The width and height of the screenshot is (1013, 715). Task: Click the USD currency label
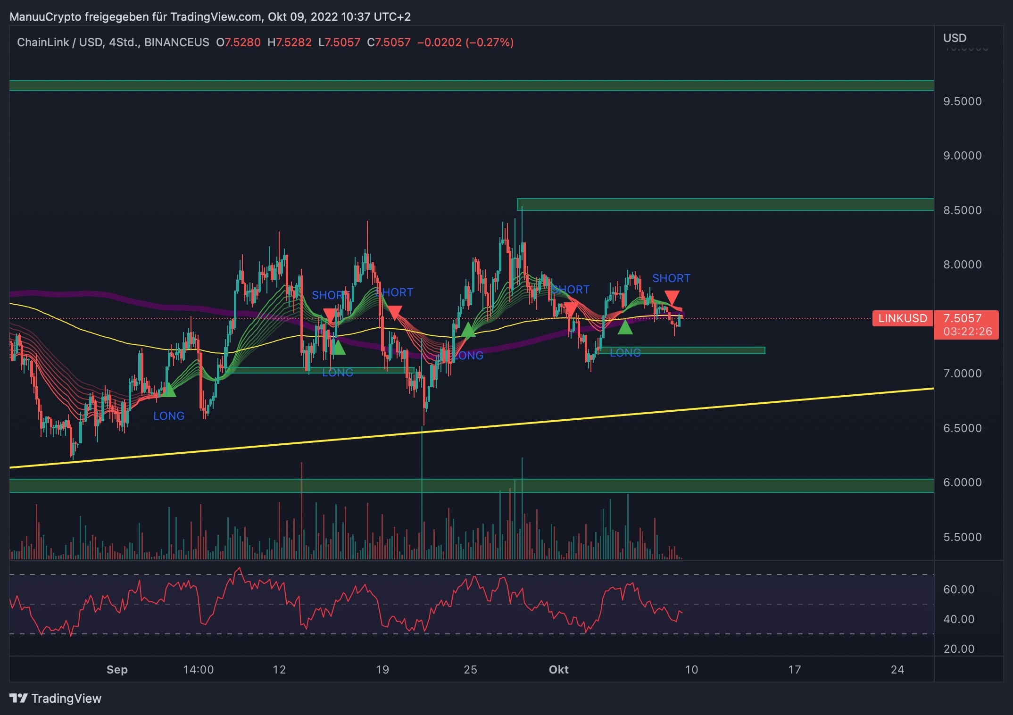click(x=955, y=38)
